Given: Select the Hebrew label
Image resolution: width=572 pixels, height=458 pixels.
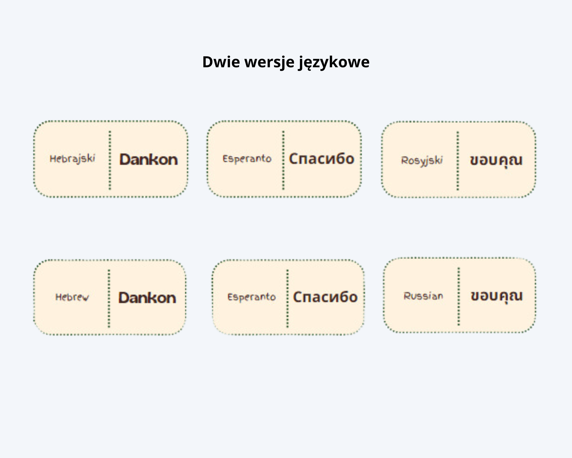Looking at the screenshot, I should (x=72, y=297).
